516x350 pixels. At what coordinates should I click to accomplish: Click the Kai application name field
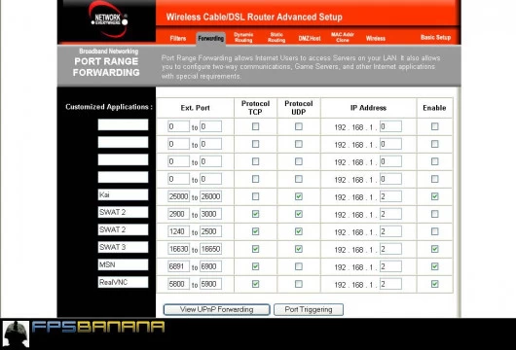click(x=123, y=194)
